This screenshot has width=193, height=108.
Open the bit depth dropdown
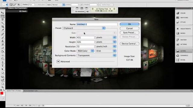106,51
